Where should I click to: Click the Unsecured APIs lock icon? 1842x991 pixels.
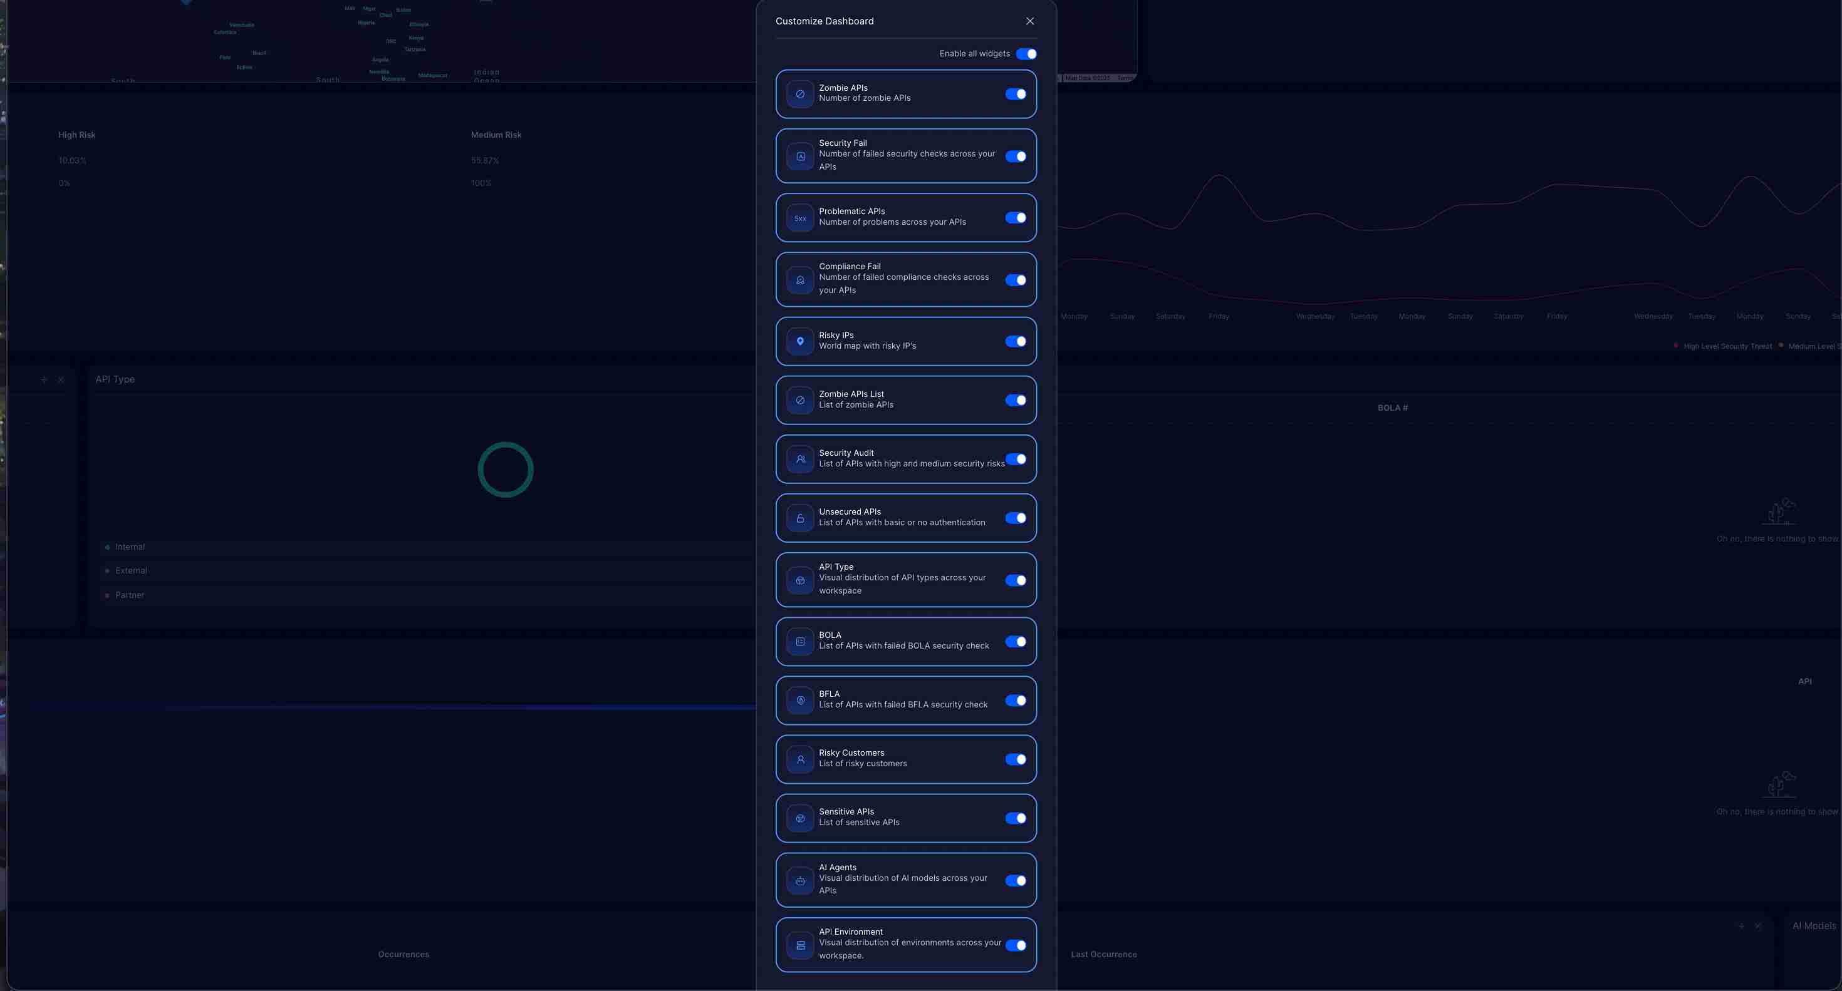tap(799, 518)
